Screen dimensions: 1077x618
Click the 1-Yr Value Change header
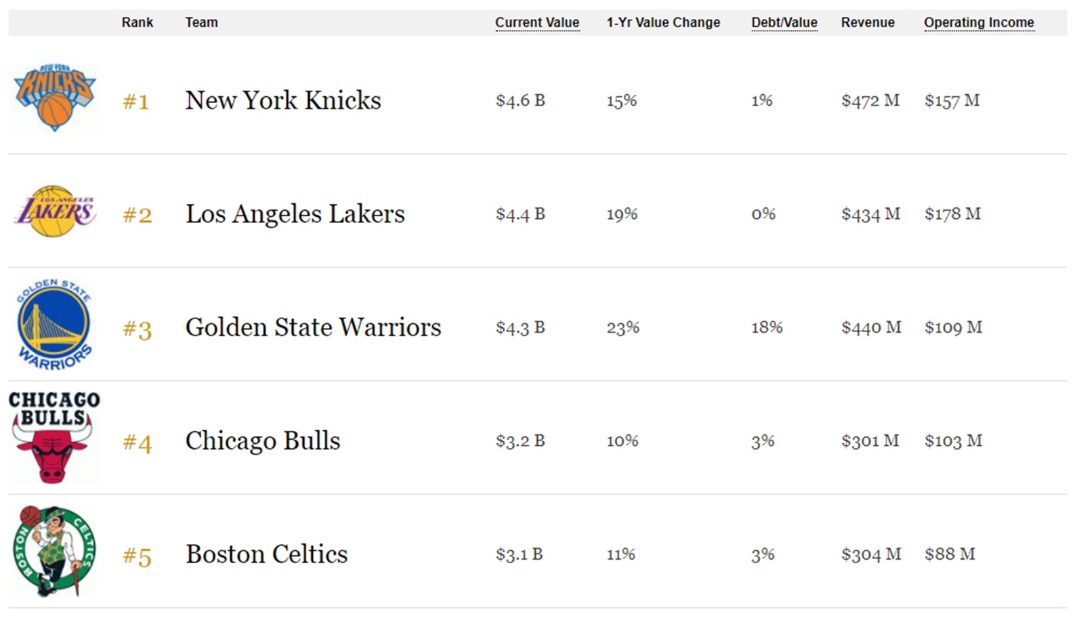(x=662, y=22)
